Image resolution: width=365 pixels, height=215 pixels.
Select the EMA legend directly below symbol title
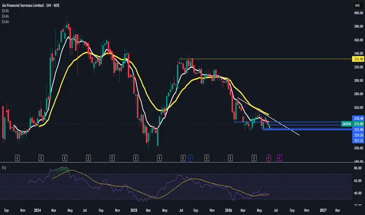pos(5,11)
